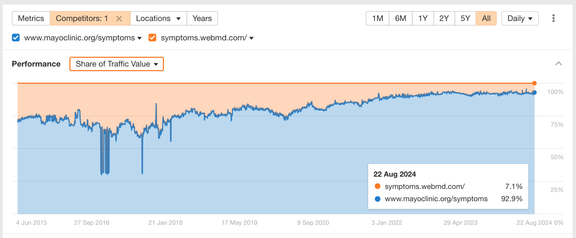Image resolution: width=576 pixels, height=238 pixels.
Task: Collapse the Performance chart using the chevron icon
Action: click(x=559, y=64)
